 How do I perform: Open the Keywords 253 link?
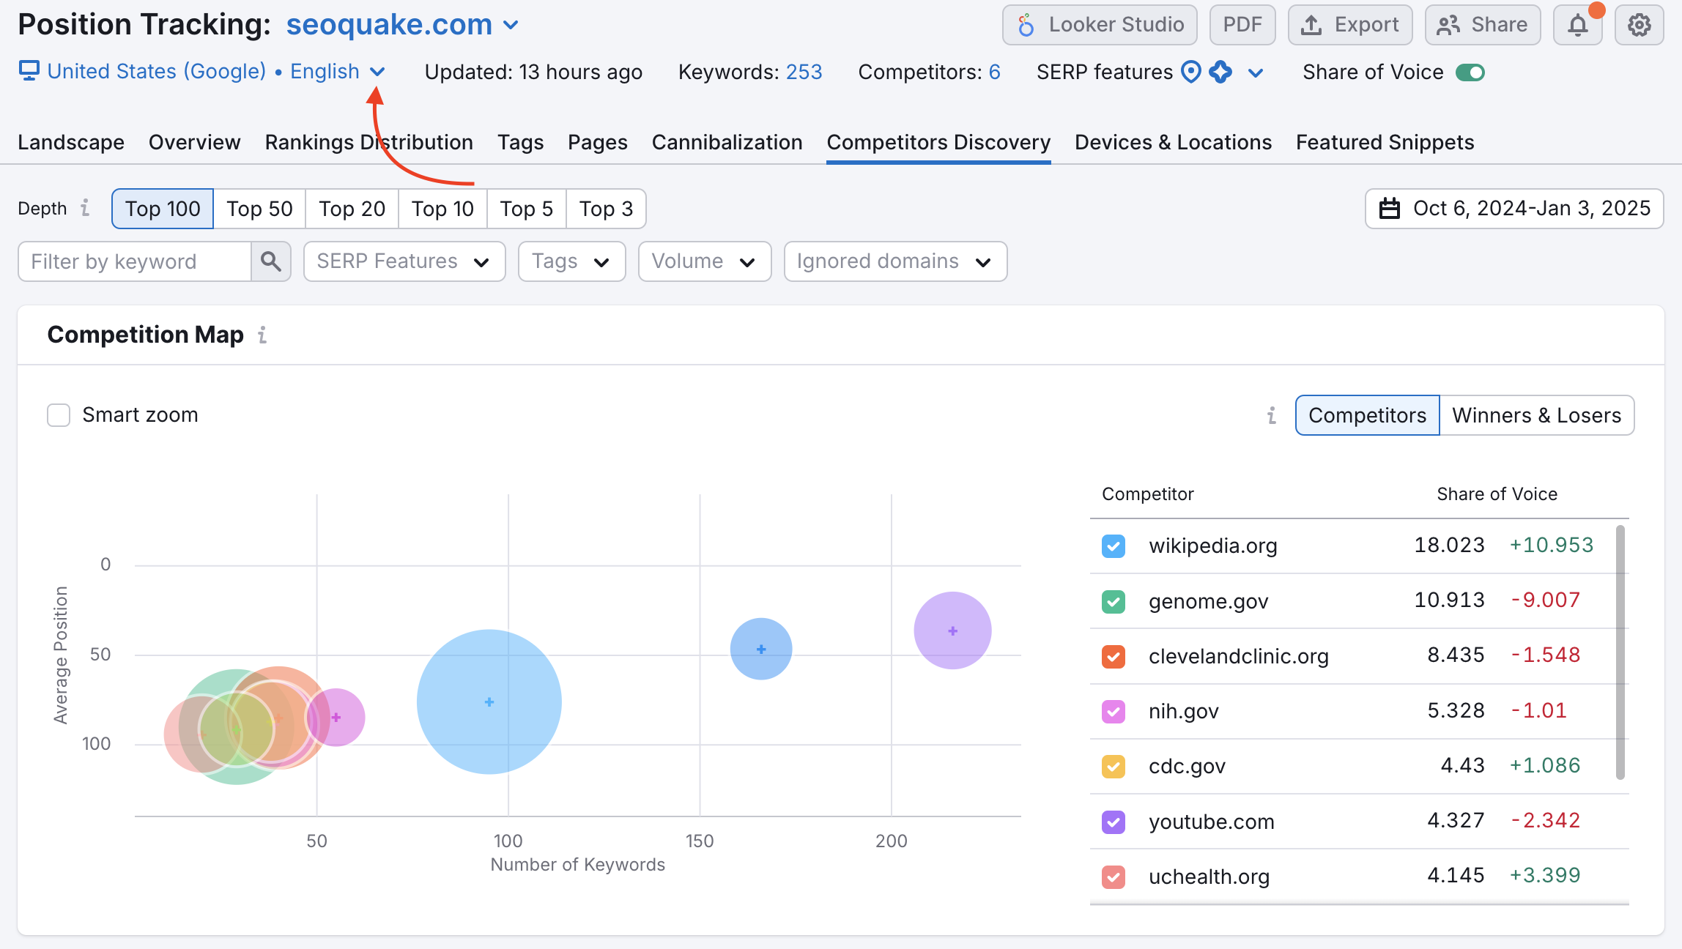point(804,72)
